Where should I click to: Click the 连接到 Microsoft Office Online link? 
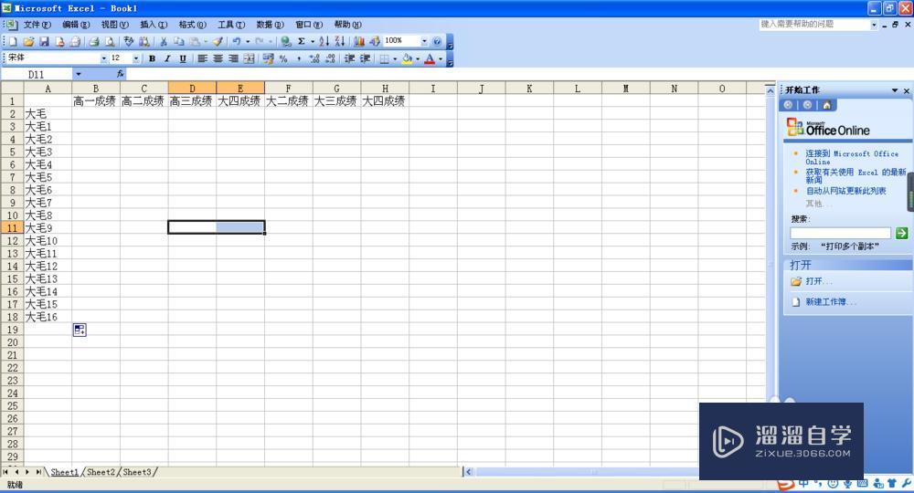[x=852, y=158]
